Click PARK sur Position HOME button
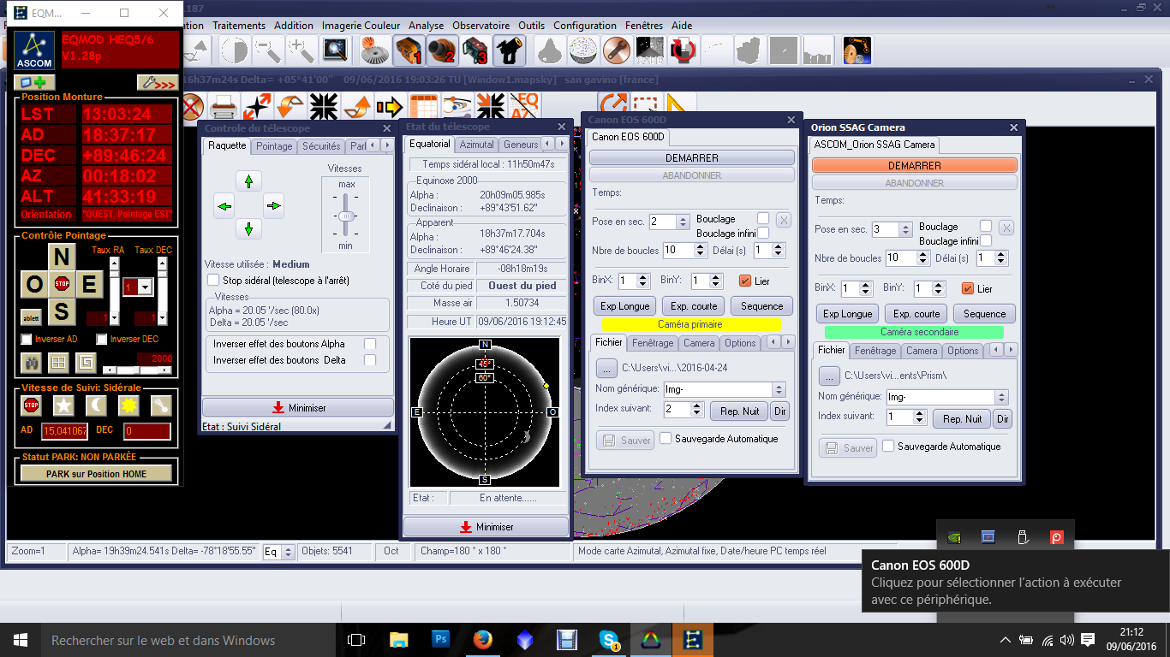The image size is (1170, 657). pos(96,474)
